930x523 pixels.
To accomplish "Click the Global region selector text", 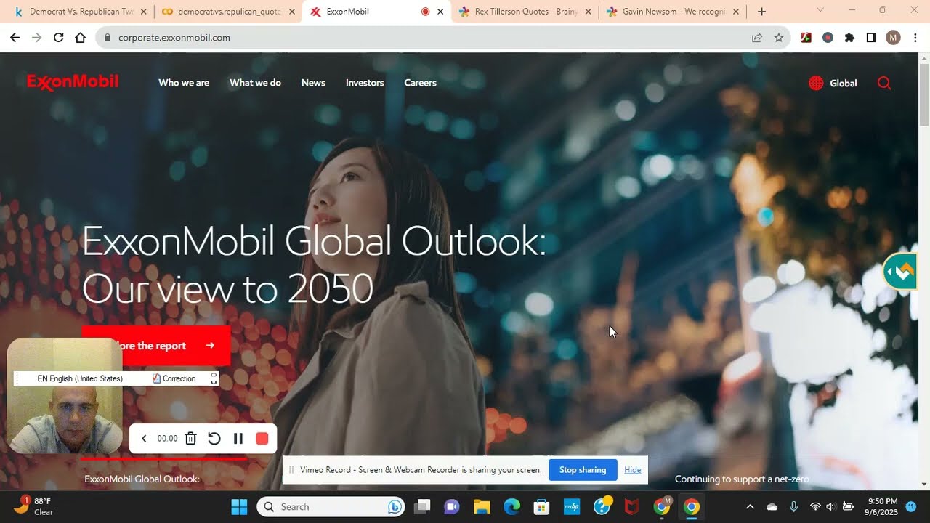I will point(844,83).
